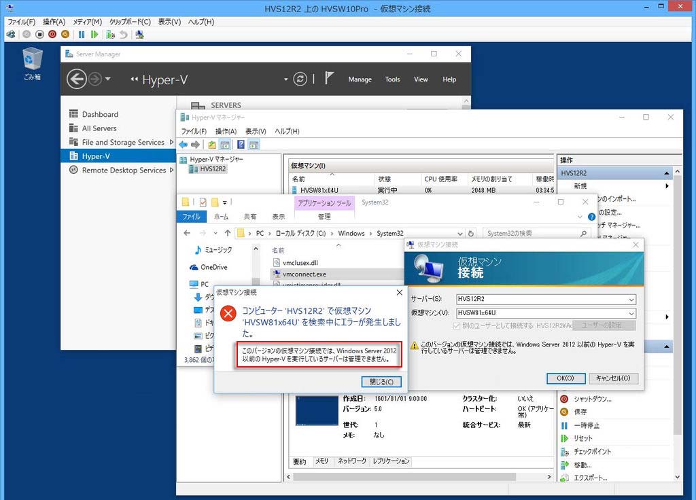Switch to メモリ tab in VM details
The image size is (696, 500).
click(321, 461)
